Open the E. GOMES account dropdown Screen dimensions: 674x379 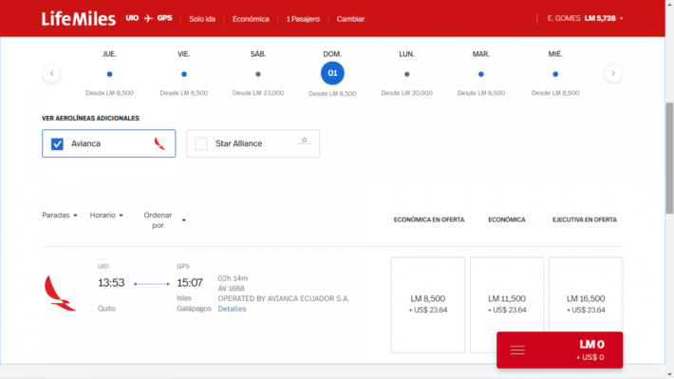[x=585, y=18]
